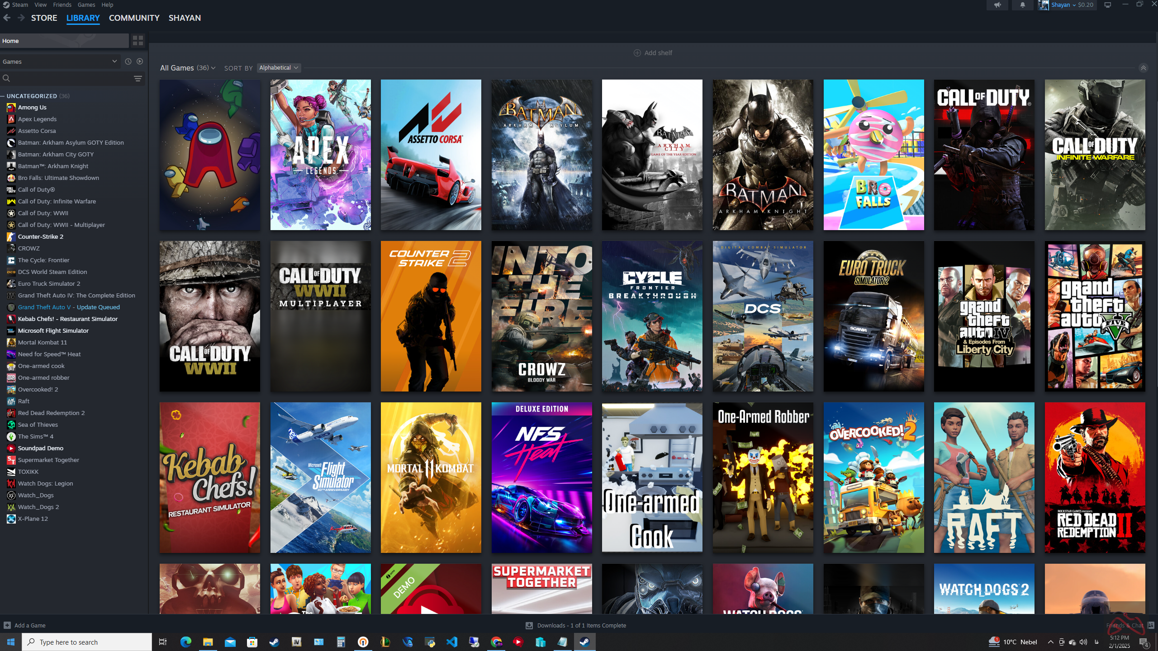Open advanced filter options icon

click(138, 79)
